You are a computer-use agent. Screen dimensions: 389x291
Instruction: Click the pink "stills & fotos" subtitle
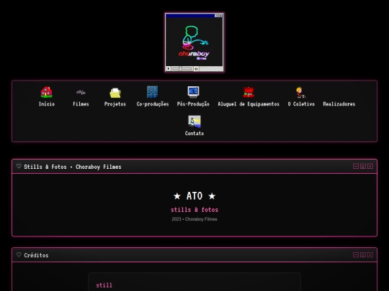(194, 210)
